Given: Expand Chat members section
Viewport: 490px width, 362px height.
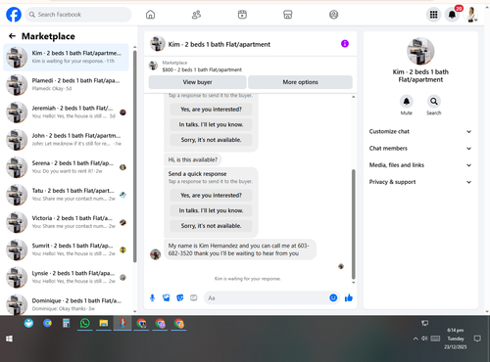Looking at the screenshot, I should (x=420, y=149).
